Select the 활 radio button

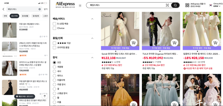point(54,98)
